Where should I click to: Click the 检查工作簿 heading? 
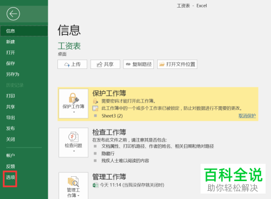point(109,132)
